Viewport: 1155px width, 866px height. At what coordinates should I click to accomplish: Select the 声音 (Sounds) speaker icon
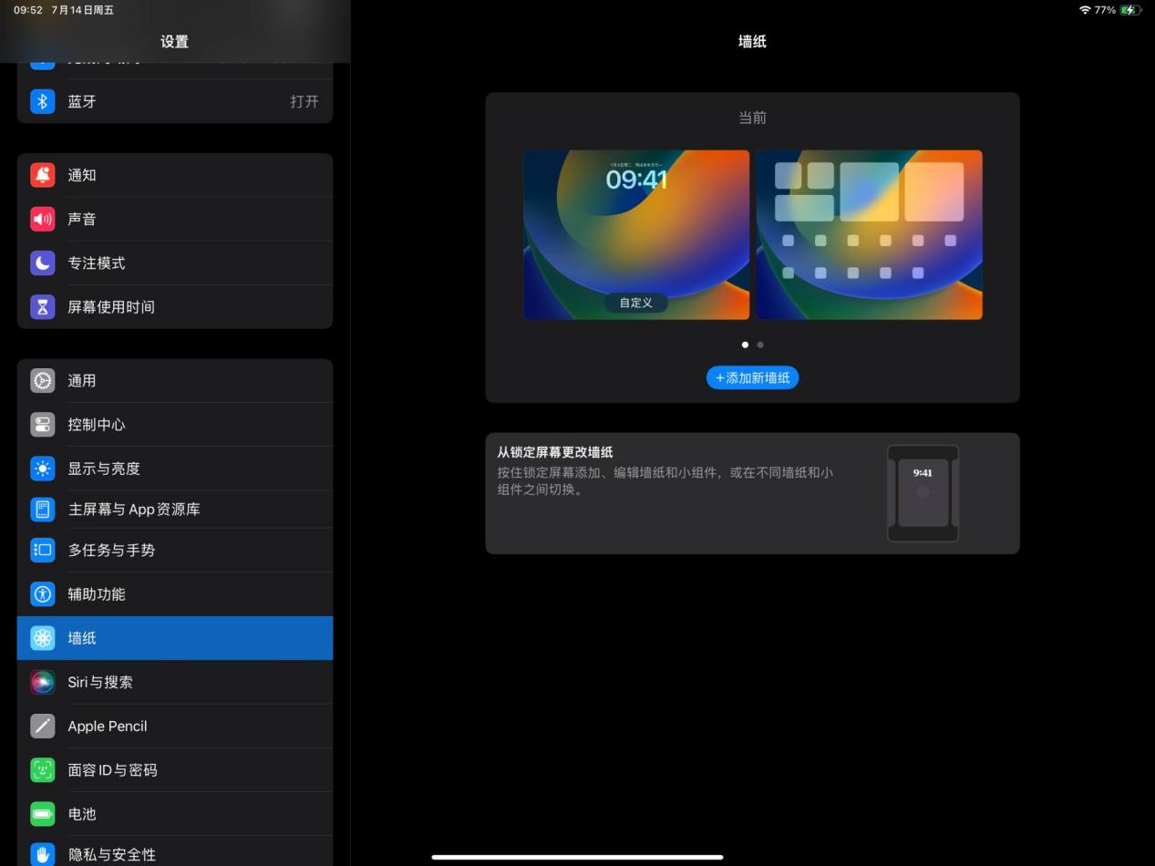pyautogui.click(x=43, y=219)
